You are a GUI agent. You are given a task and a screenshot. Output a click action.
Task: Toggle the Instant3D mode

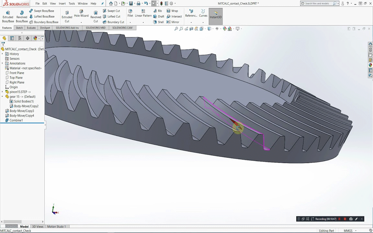216,16
